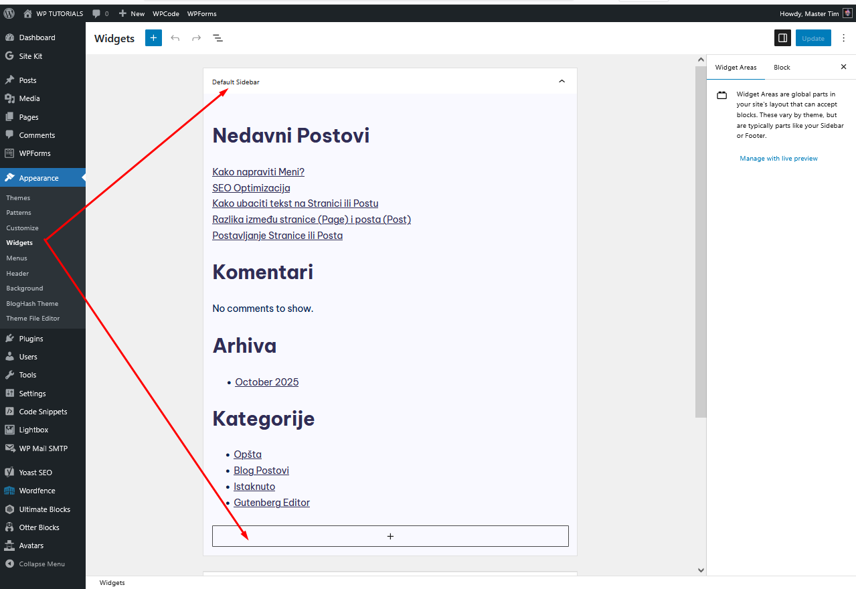Open Plugins in the admin sidebar
The width and height of the screenshot is (856, 589).
tap(31, 339)
